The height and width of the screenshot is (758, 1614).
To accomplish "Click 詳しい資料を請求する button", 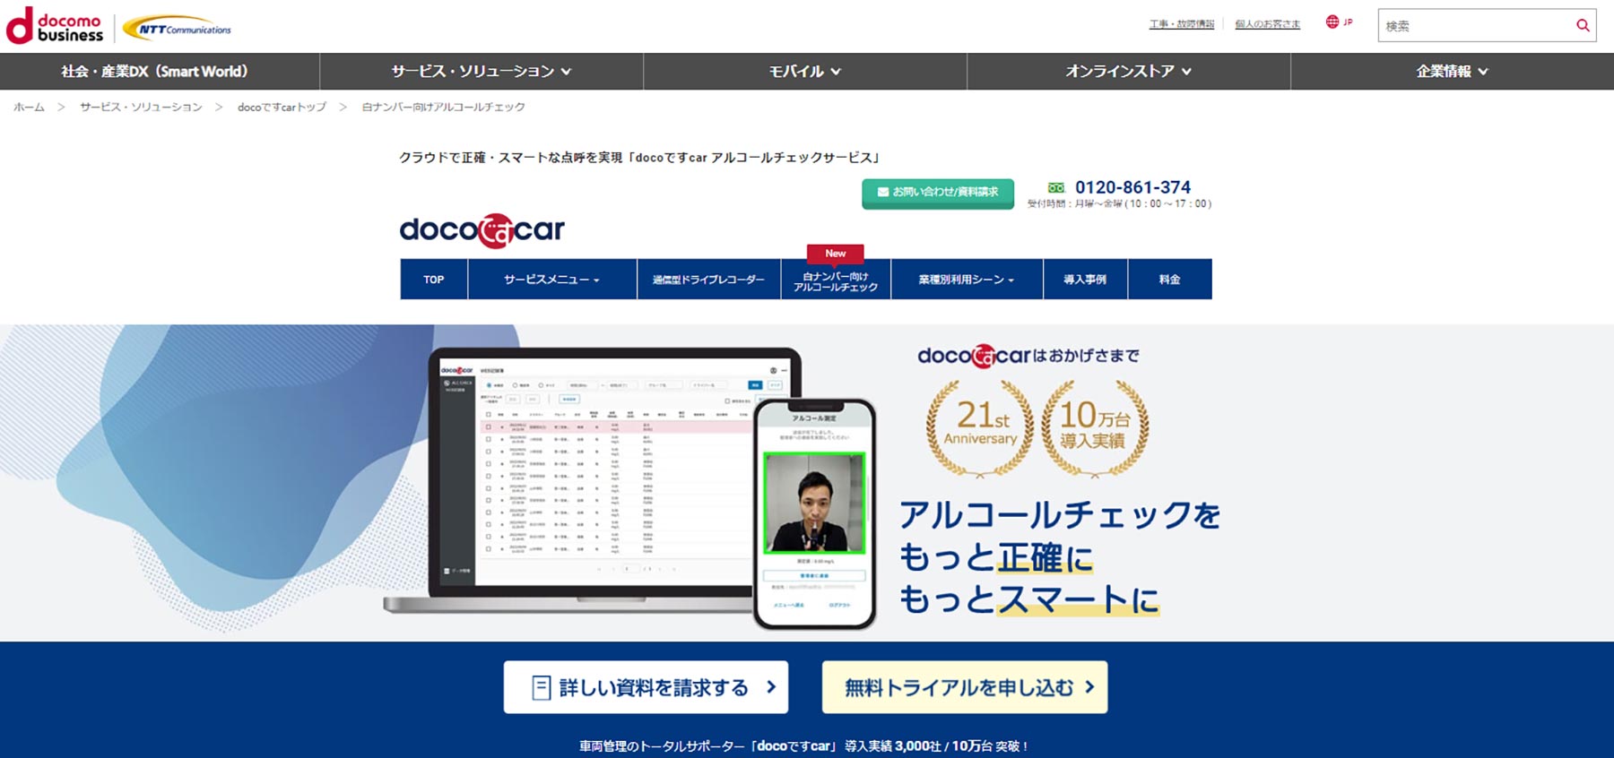I will click(646, 687).
